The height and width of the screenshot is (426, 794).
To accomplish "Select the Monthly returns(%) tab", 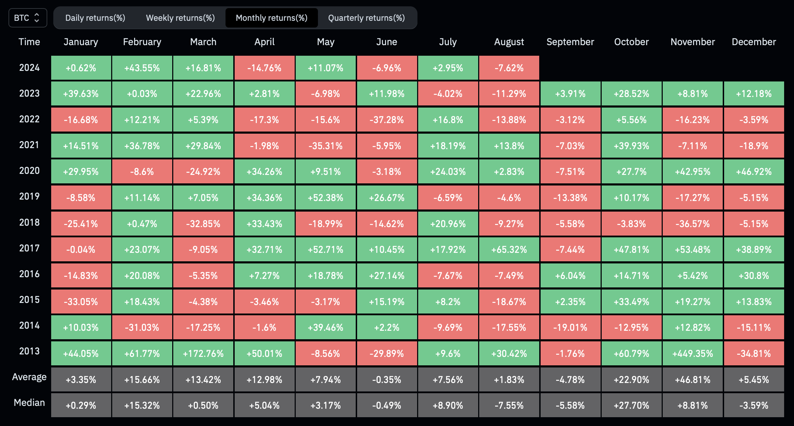I will 272,18.
